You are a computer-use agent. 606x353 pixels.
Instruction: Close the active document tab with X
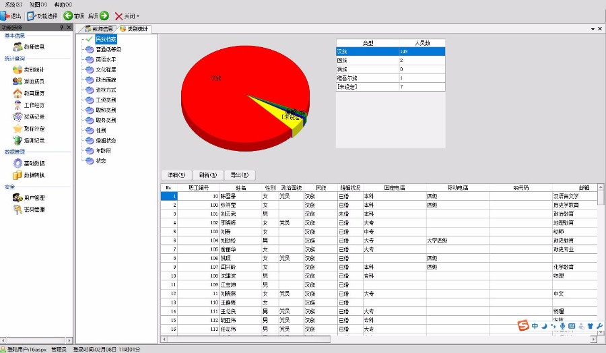(x=600, y=28)
